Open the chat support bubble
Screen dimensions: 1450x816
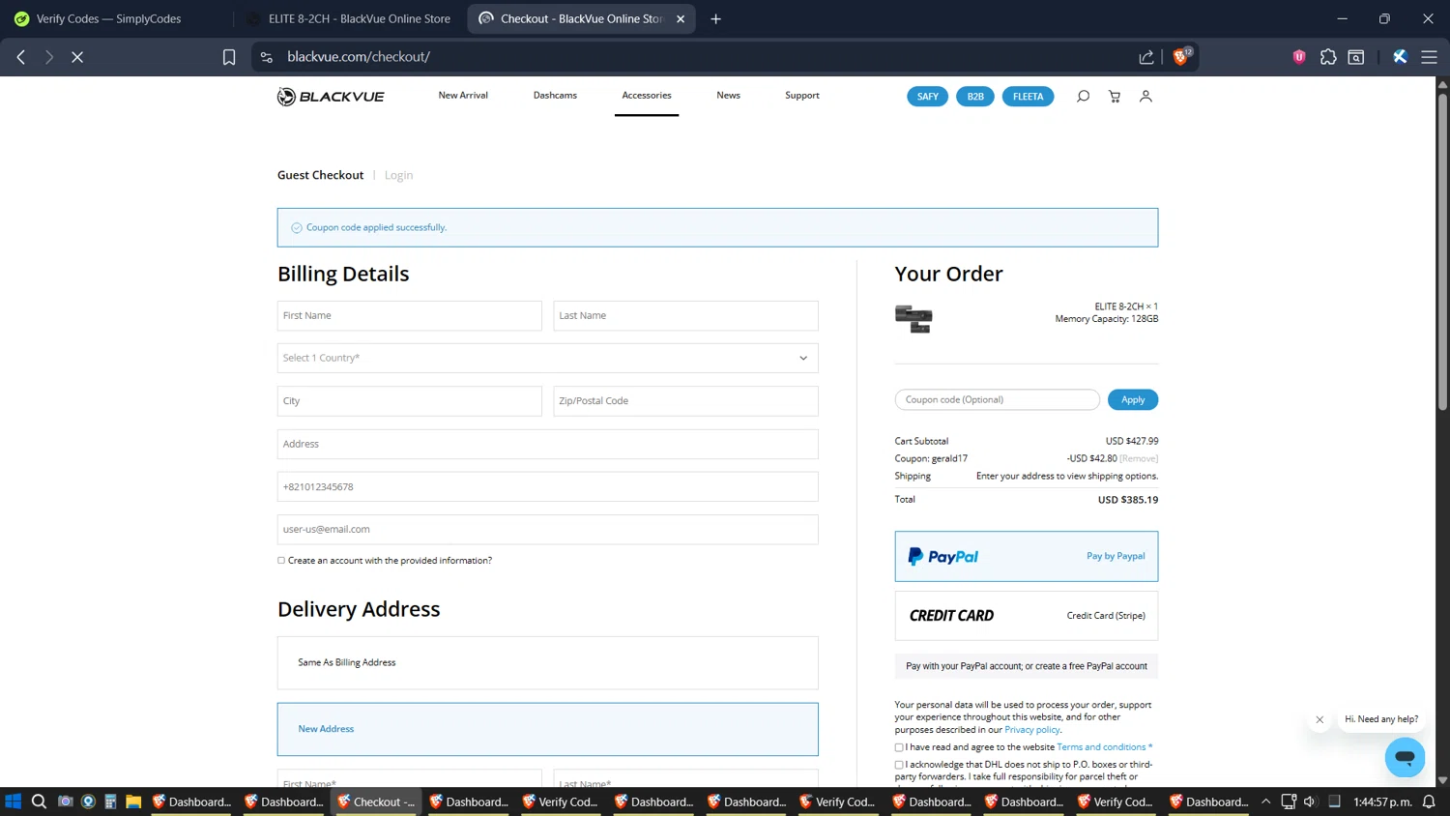pos(1405,757)
